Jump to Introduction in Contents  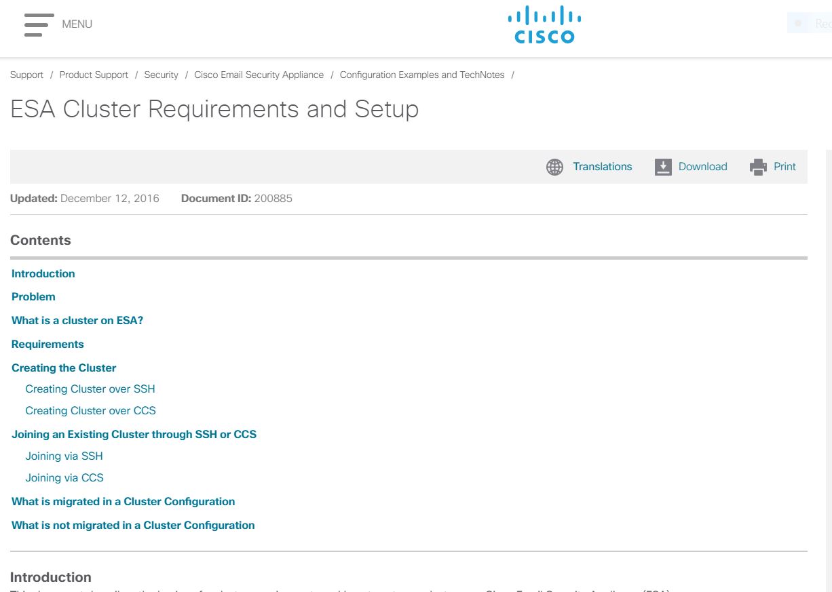[43, 274]
